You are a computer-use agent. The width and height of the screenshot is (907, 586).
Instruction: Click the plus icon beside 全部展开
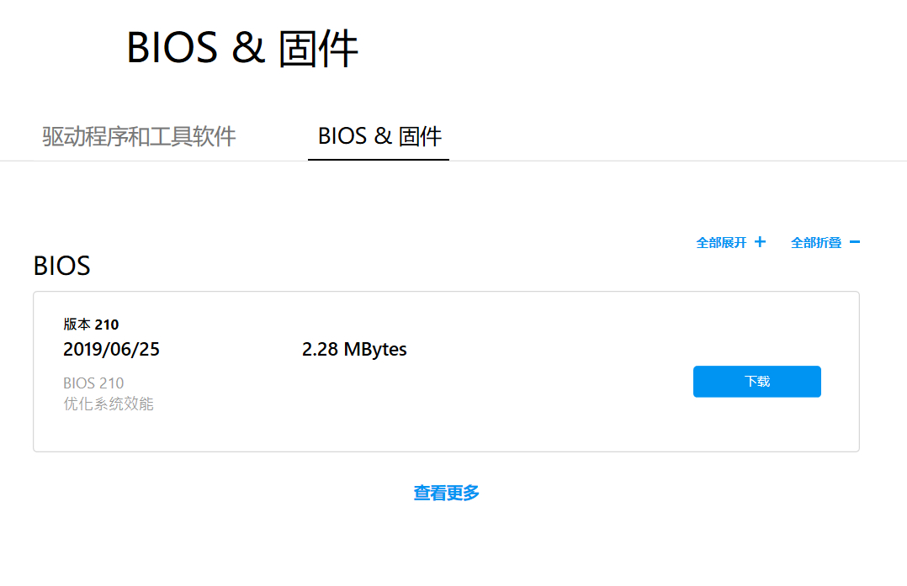(x=760, y=242)
